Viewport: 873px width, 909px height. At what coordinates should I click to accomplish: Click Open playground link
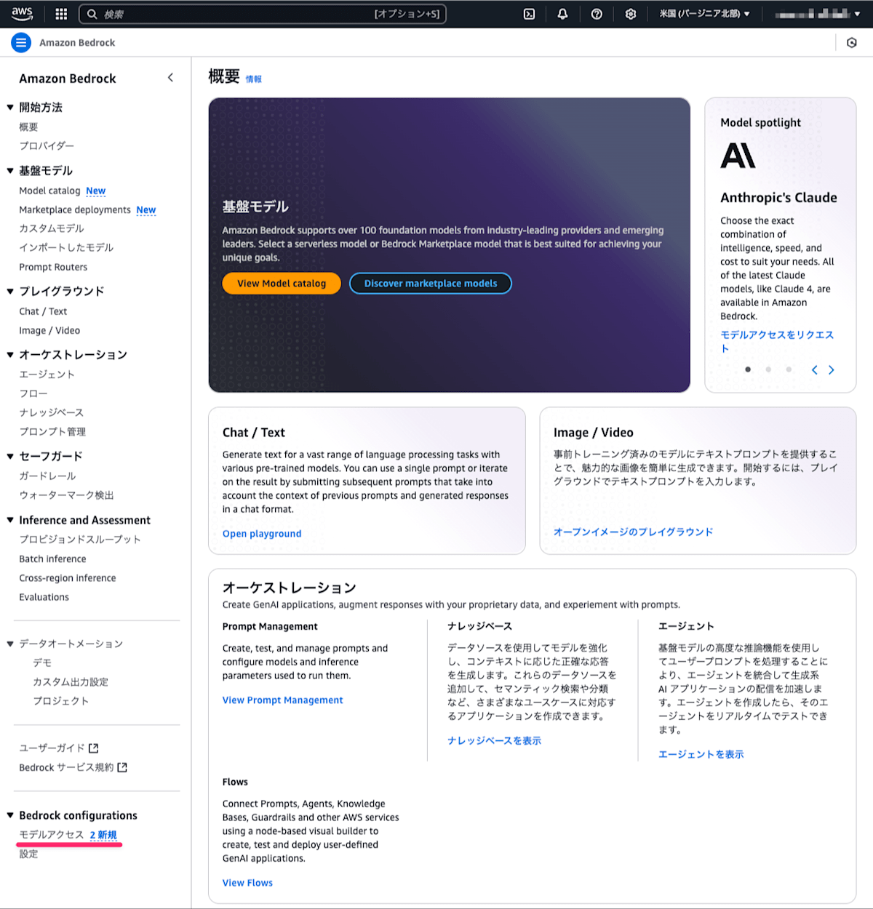(262, 534)
